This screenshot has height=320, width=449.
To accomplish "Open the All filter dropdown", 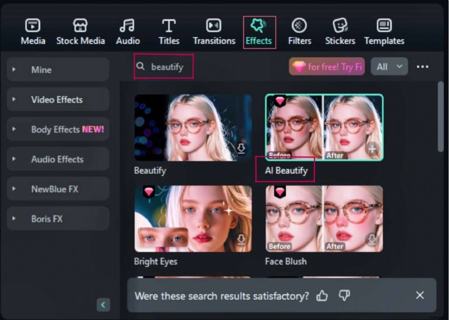I will (389, 66).
